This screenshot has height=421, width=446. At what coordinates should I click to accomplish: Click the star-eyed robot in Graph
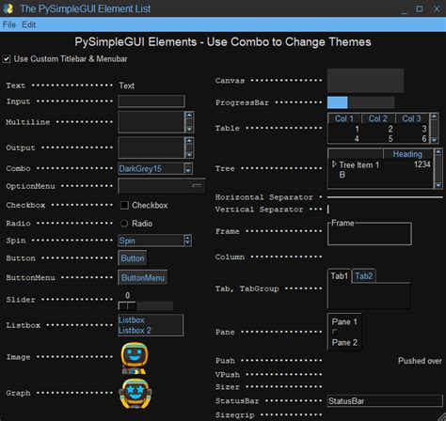pos(135,394)
